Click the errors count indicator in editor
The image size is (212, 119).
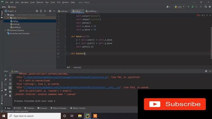tap(199, 15)
